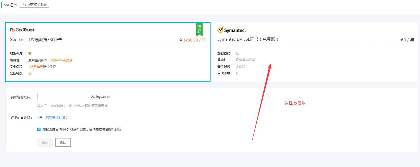Click the 125万美元 insurance amount
The height and width of the screenshot is (167, 420).
pos(35,67)
